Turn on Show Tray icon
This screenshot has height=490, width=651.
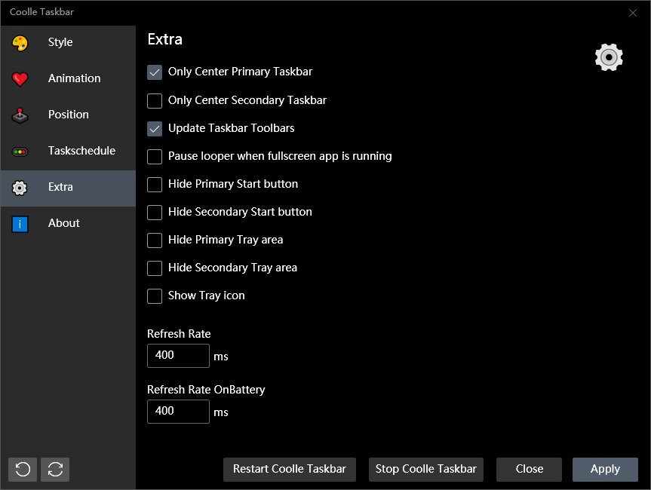155,296
